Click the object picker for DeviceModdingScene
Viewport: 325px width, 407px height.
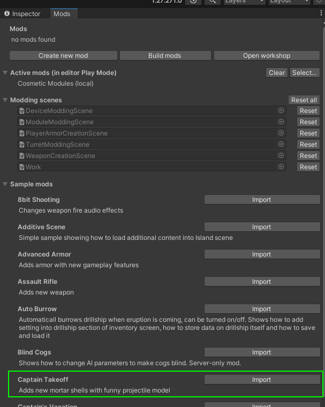[x=281, y=110]
